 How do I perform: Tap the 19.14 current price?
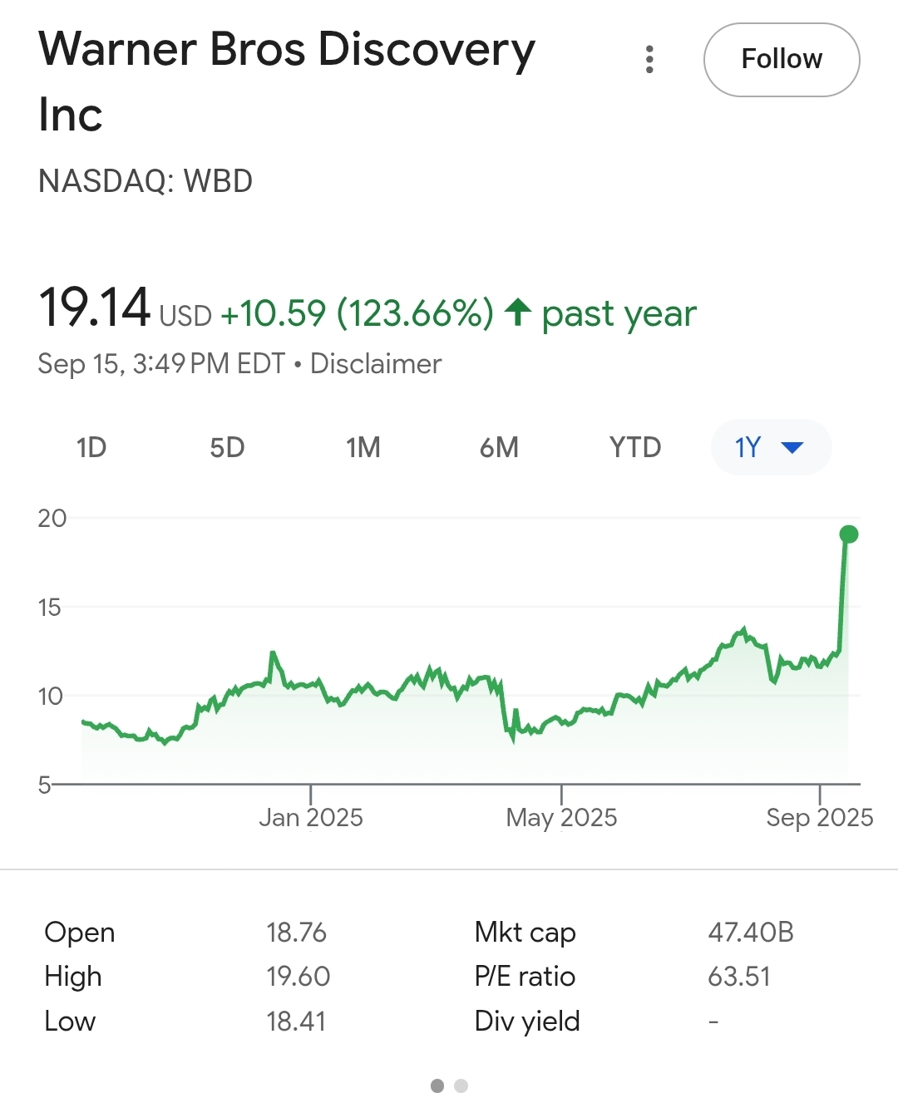click(94, 308)
